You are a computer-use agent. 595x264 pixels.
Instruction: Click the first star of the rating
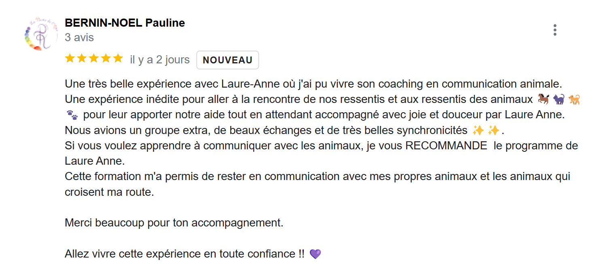pos(70,59)
